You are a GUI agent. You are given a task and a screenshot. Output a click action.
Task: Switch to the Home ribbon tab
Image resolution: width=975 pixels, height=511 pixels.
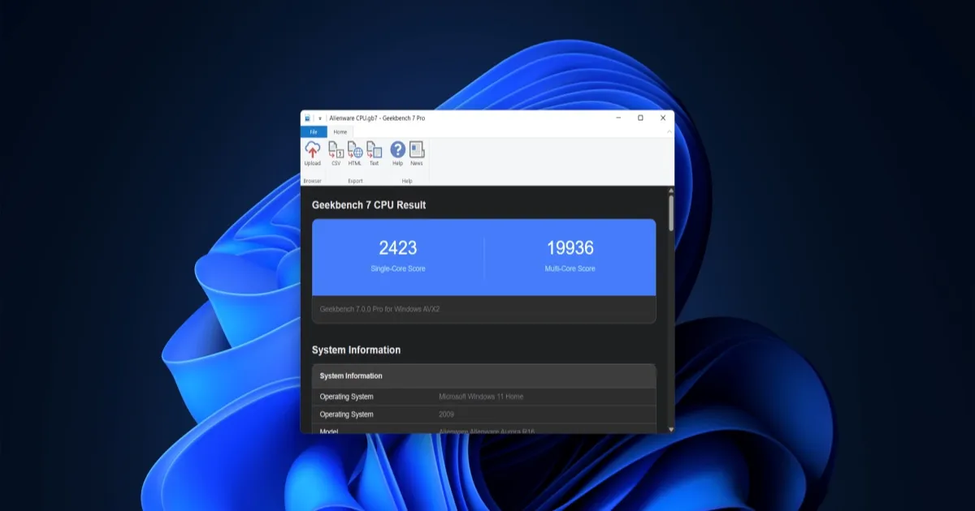pyautogui.click(x=340, y=131)
